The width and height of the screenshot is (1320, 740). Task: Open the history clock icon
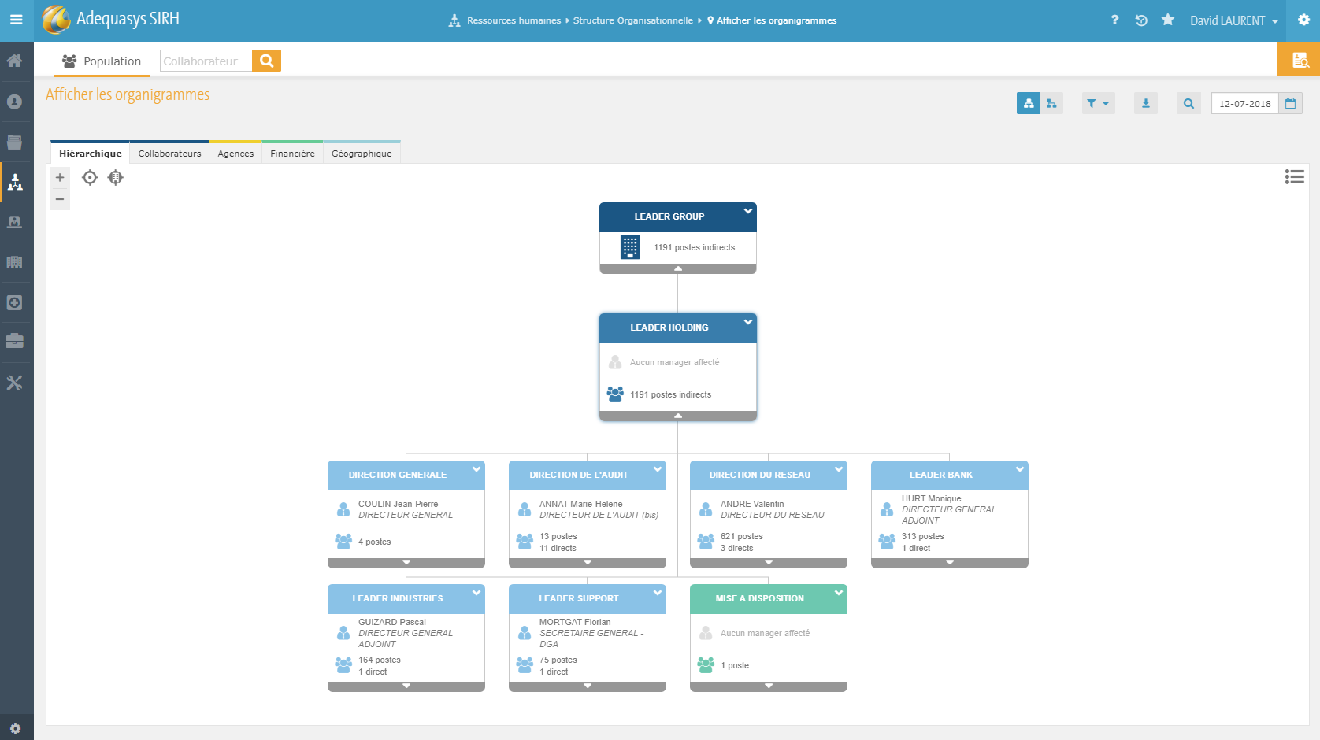click(1141, 20)
